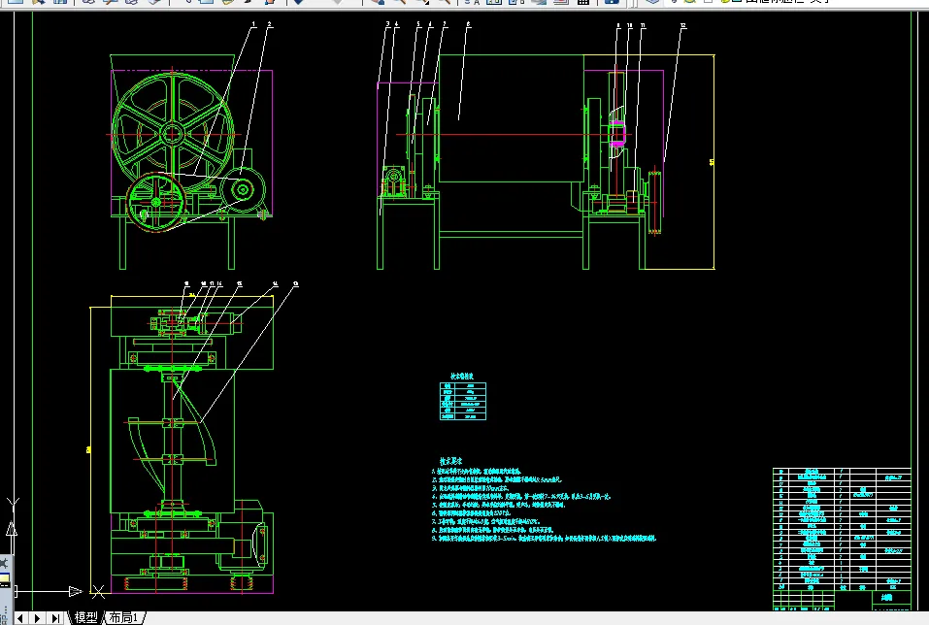The height and width of the screenshot is (625, 929).
Task: Jump to the last layout tab arrow
Action: coord(55,618)
